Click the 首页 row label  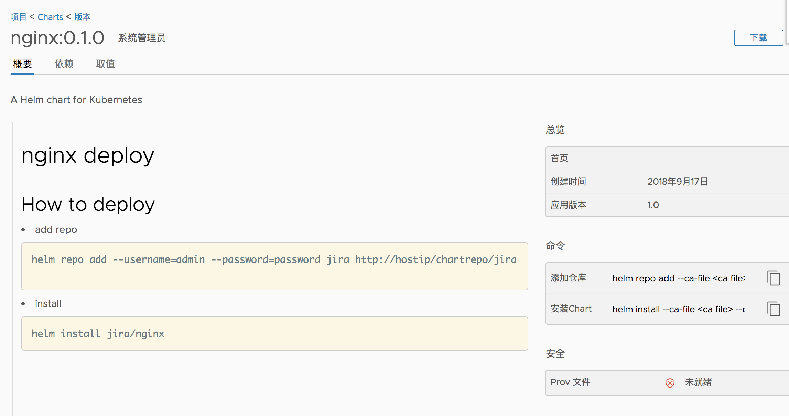559,158
